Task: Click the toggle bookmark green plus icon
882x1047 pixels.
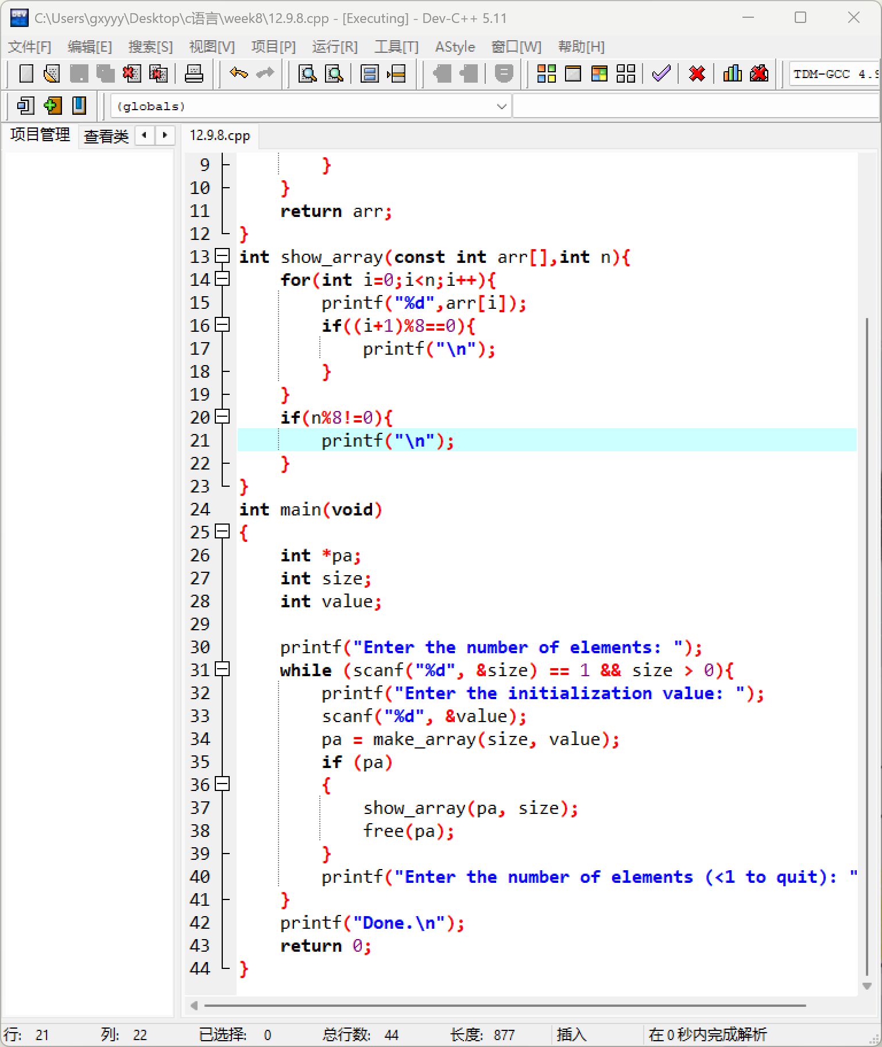Action: 52,106
